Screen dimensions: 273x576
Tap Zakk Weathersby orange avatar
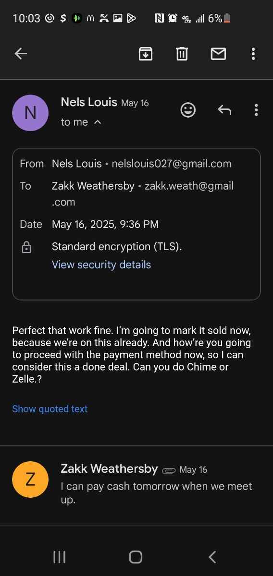click(30, 480)
